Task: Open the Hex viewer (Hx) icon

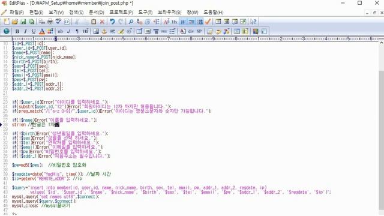Action: [175, 22]
